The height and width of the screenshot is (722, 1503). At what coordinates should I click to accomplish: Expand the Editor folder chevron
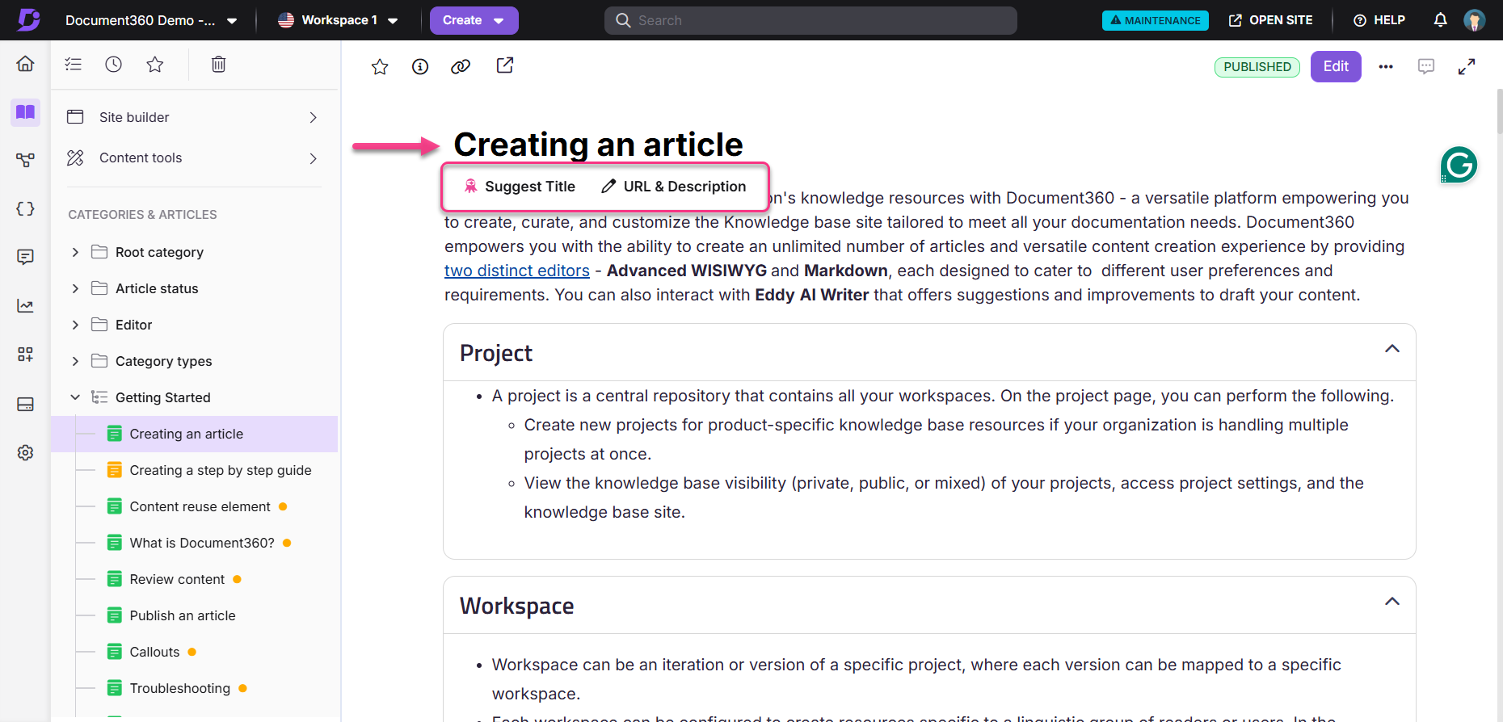click(75, 325)
